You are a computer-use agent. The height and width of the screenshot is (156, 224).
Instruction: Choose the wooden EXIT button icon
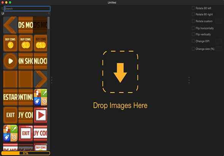coord(10,115)
